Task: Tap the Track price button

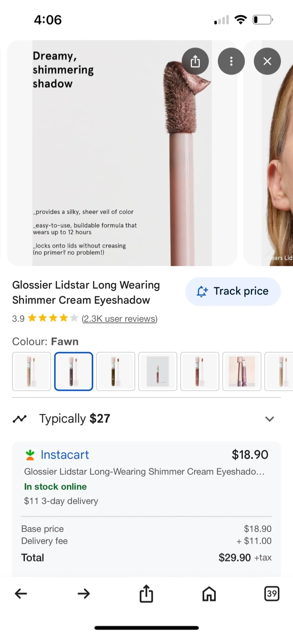Action: click(233, 291)
